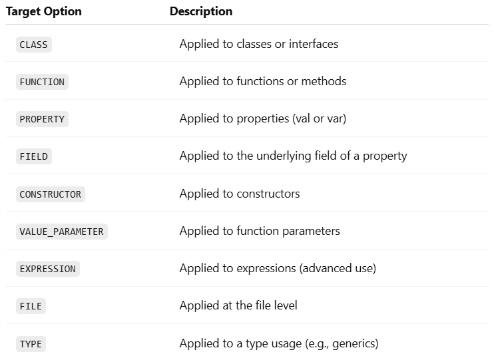Screen dimensions: 494x364
Task: Click the TYPE code label
Action: click(x=31, y=344)
